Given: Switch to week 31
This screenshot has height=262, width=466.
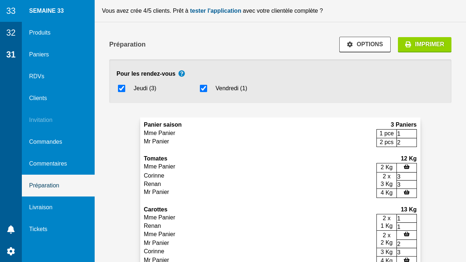Looking at the screenshot, I should pos(11,55).
